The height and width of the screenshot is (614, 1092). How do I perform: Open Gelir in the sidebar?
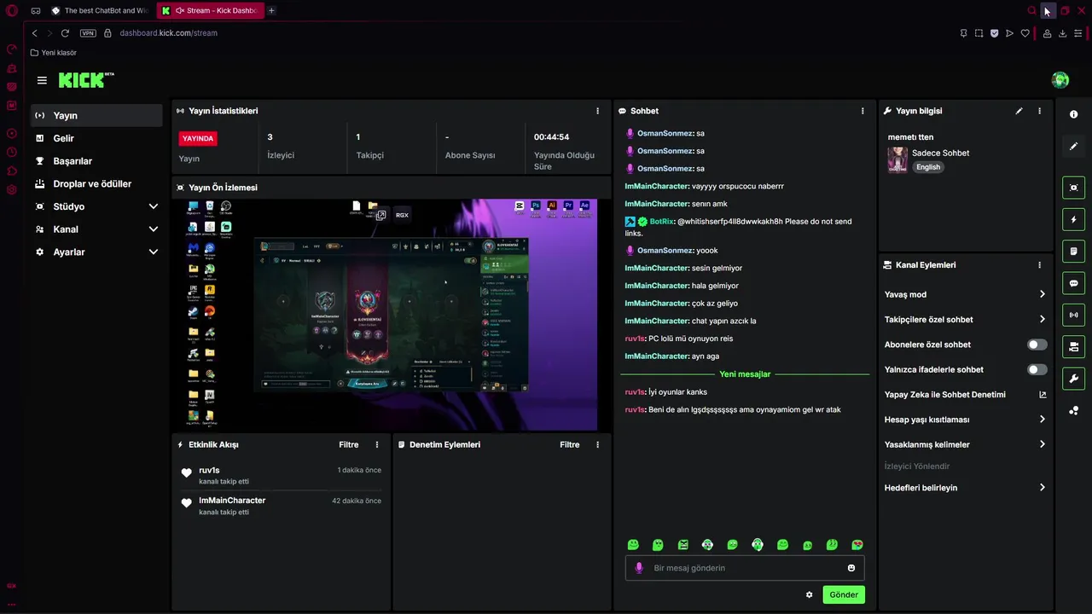[96, 138]
